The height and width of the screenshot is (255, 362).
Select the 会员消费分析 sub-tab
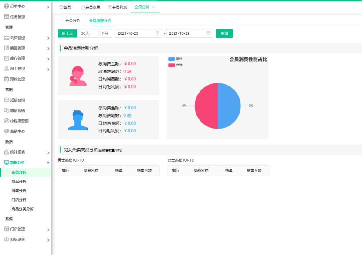pyautogui.click(x=100, y=20)
